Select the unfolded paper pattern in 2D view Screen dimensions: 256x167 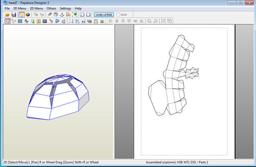tap(173, 76)
